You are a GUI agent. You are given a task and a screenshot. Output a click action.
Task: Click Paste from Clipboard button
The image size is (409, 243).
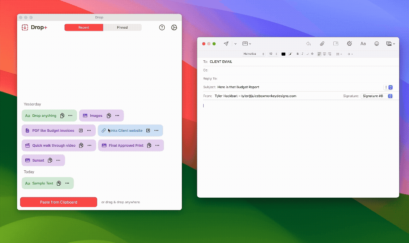pyautogui.click(x=59, y=202)
